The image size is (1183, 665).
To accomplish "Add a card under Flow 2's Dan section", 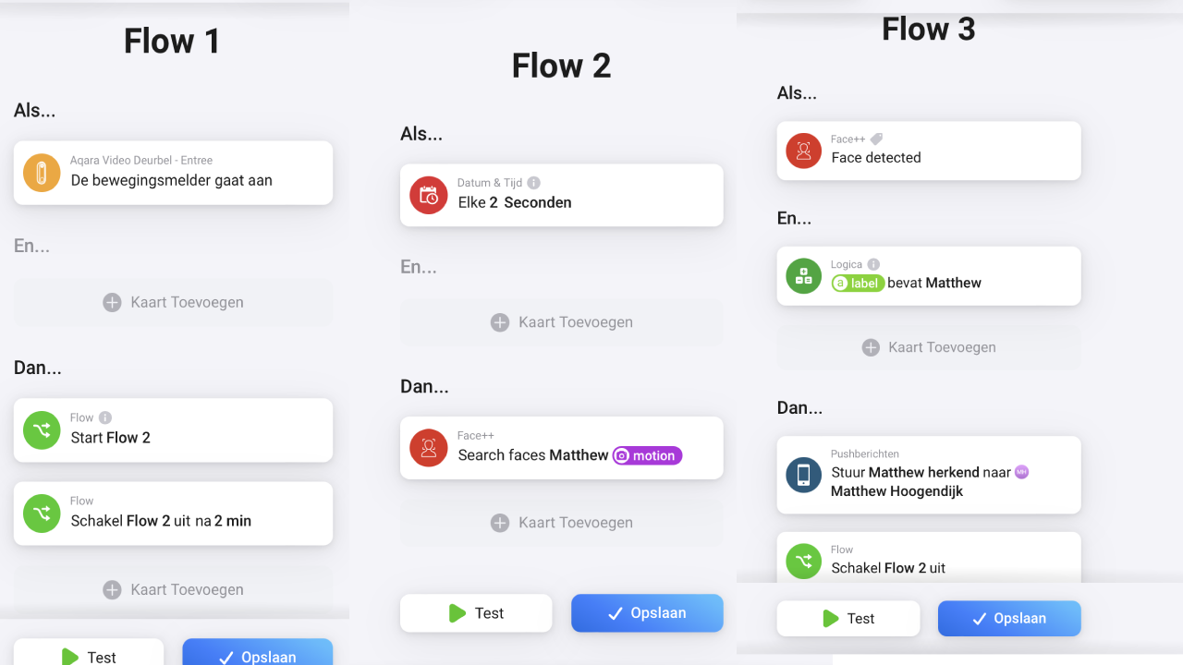I will (562, 523).
